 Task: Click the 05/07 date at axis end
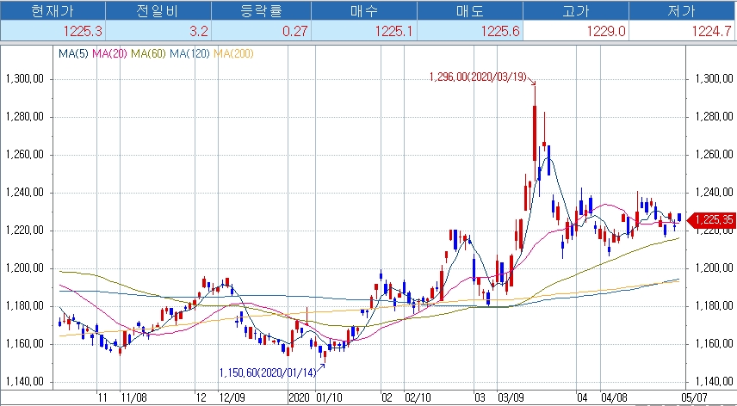click(692, 398)
